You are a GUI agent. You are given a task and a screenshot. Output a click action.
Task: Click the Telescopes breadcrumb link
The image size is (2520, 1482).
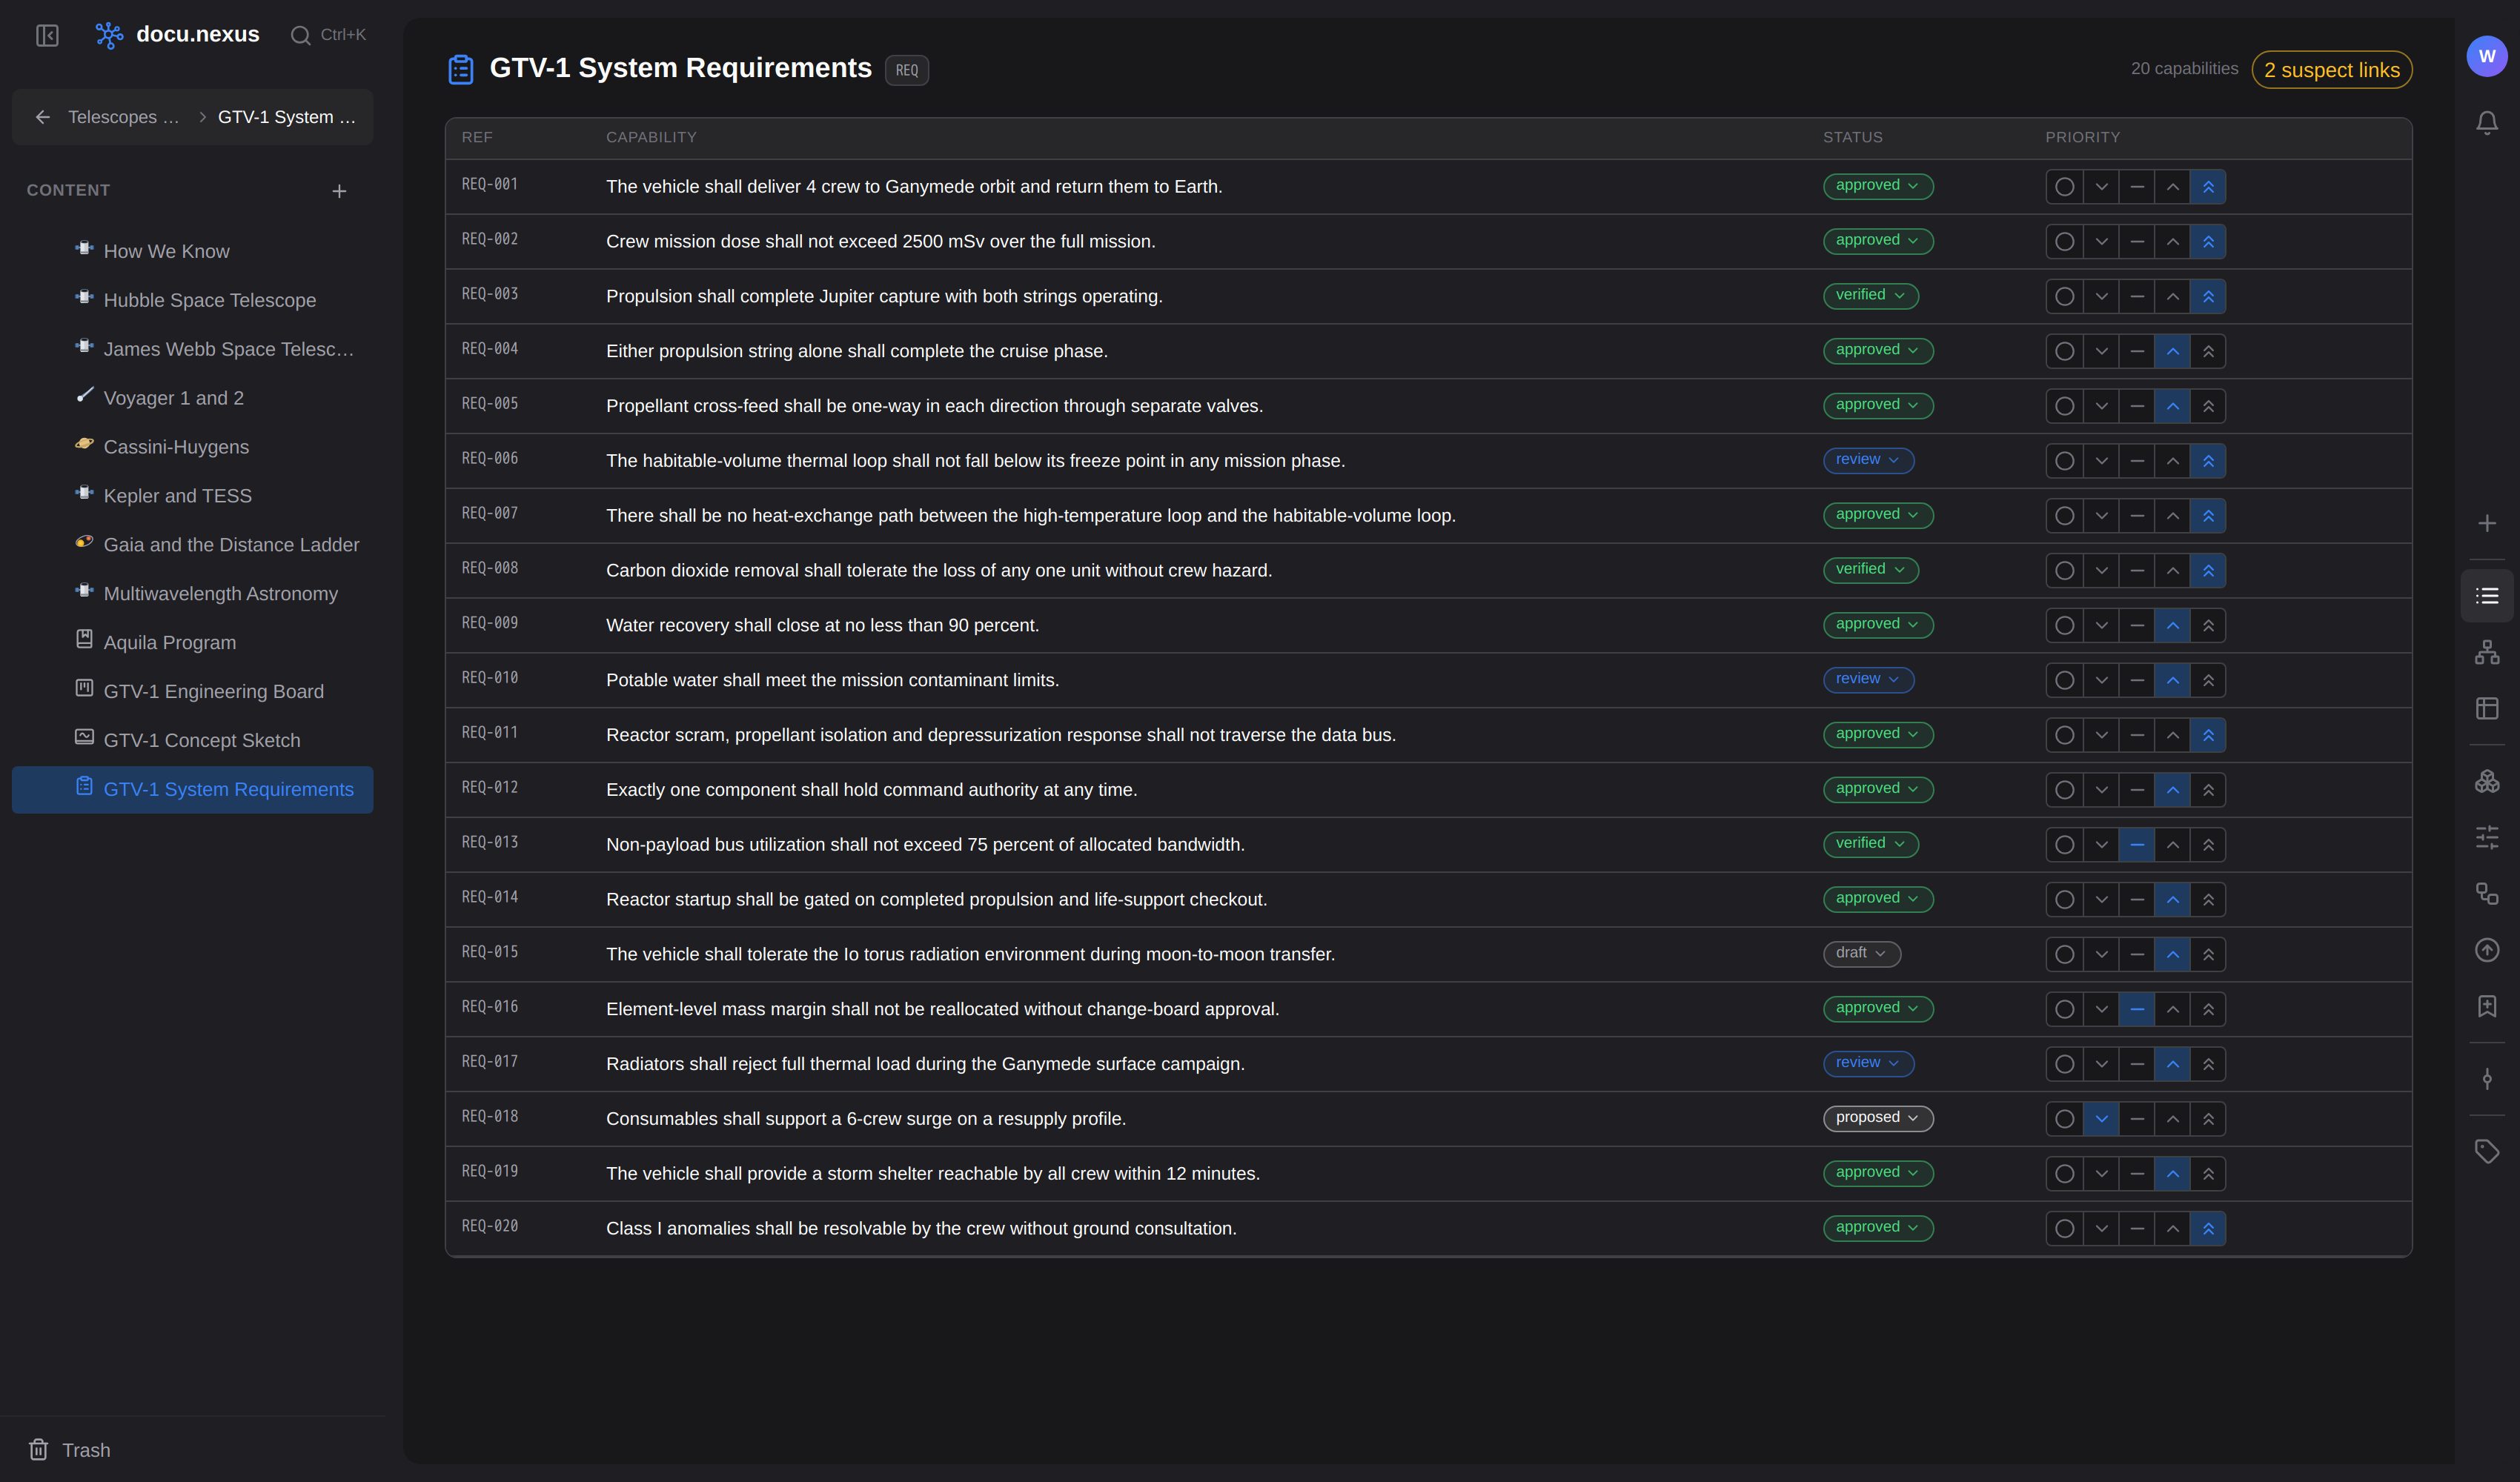pyautogui.click(x=123, y=117)
